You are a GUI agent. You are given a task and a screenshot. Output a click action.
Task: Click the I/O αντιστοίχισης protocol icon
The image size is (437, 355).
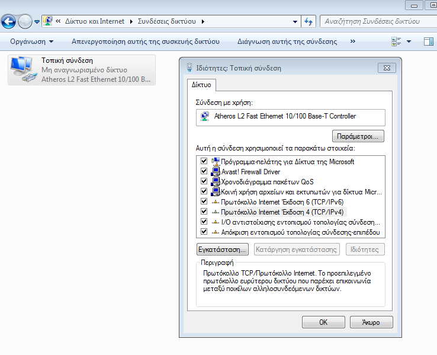(216, 222)
